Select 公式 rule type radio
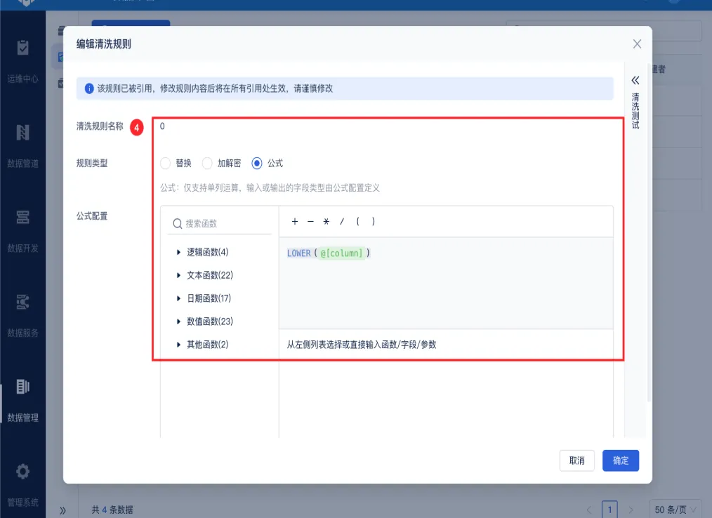The height and width of the screenshot is (518, 712). pos(257,163)
